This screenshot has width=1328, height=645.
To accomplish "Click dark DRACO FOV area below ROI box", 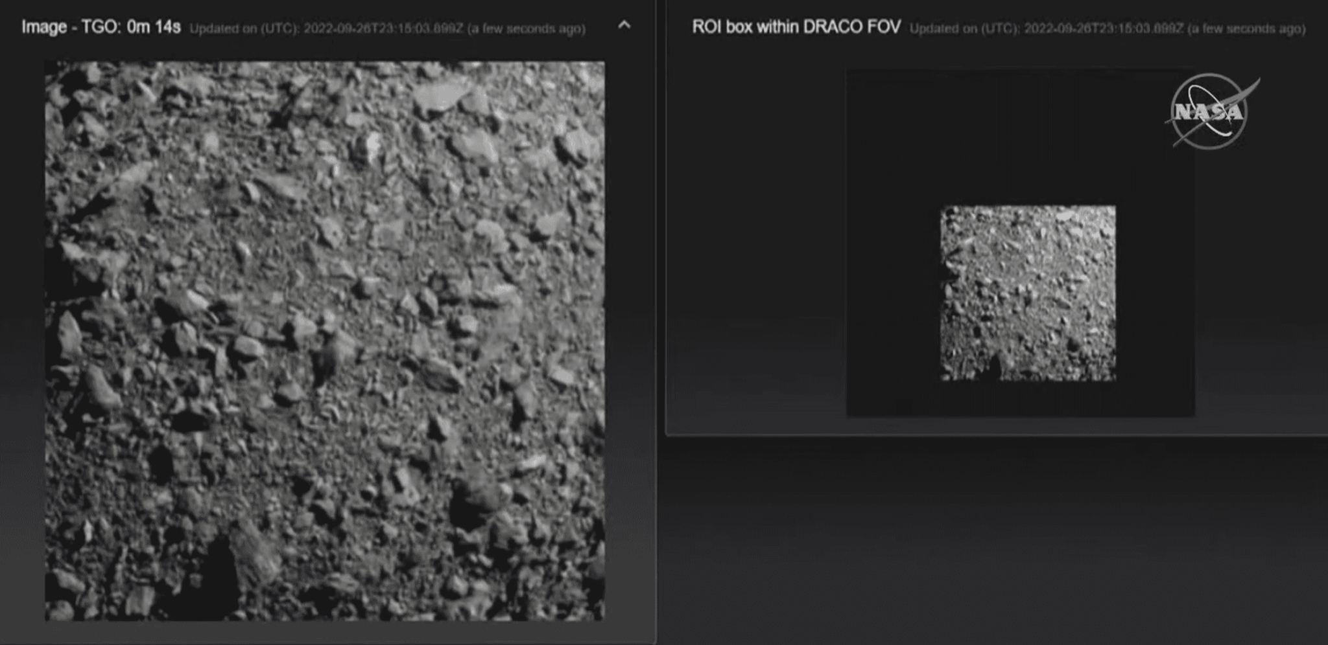I will point(1028,398).
